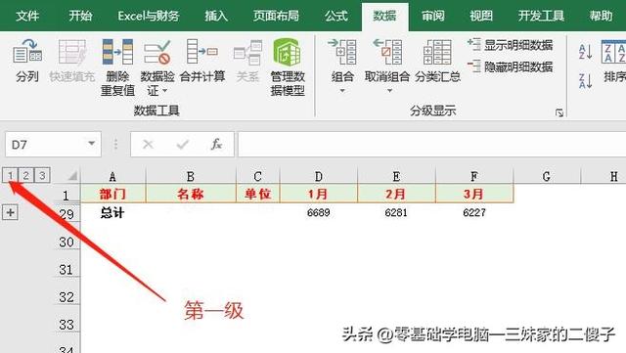Click the formula bar cancel X icon
Image resolution: width=626 pixels, height=353 pixels.
click(x=148, y=144)
